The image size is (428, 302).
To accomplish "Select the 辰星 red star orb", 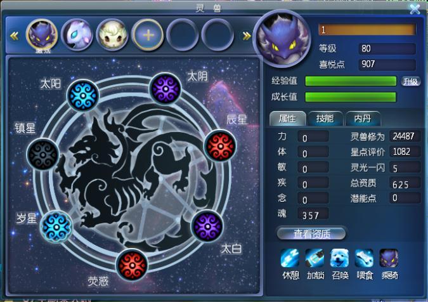I will (x=220, y=147).
